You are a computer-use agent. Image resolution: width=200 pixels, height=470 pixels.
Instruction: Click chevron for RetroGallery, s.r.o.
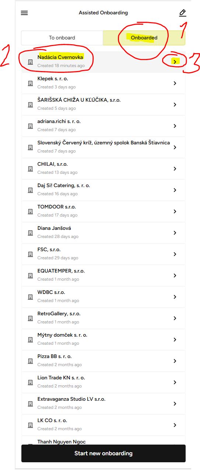[x=175, y=318]
